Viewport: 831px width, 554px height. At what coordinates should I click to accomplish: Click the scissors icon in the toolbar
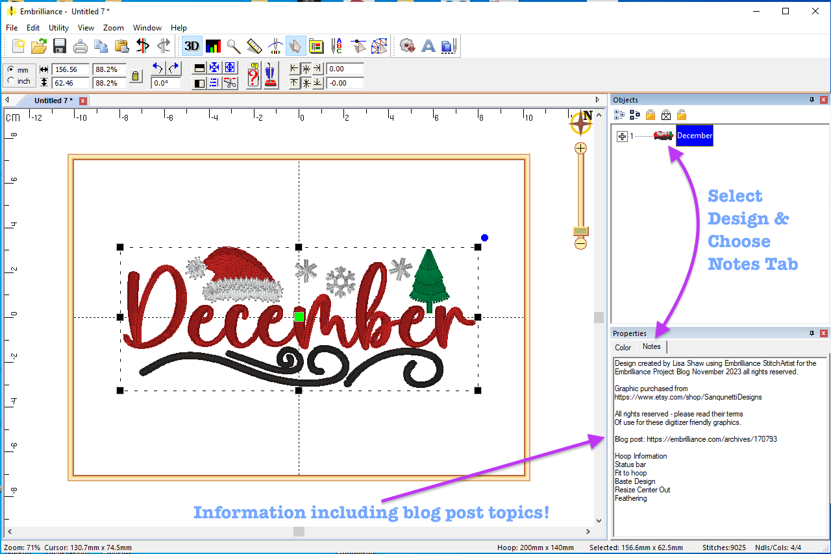click(230, 82)
